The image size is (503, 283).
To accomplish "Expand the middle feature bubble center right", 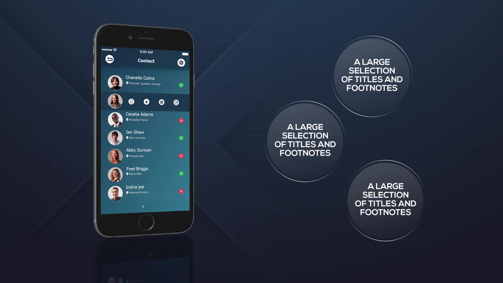I will 305,140.
